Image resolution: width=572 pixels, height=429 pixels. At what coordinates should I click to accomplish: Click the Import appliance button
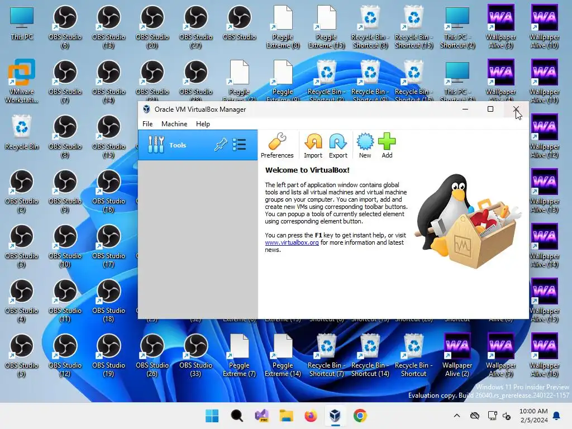(x=313, y=146)
